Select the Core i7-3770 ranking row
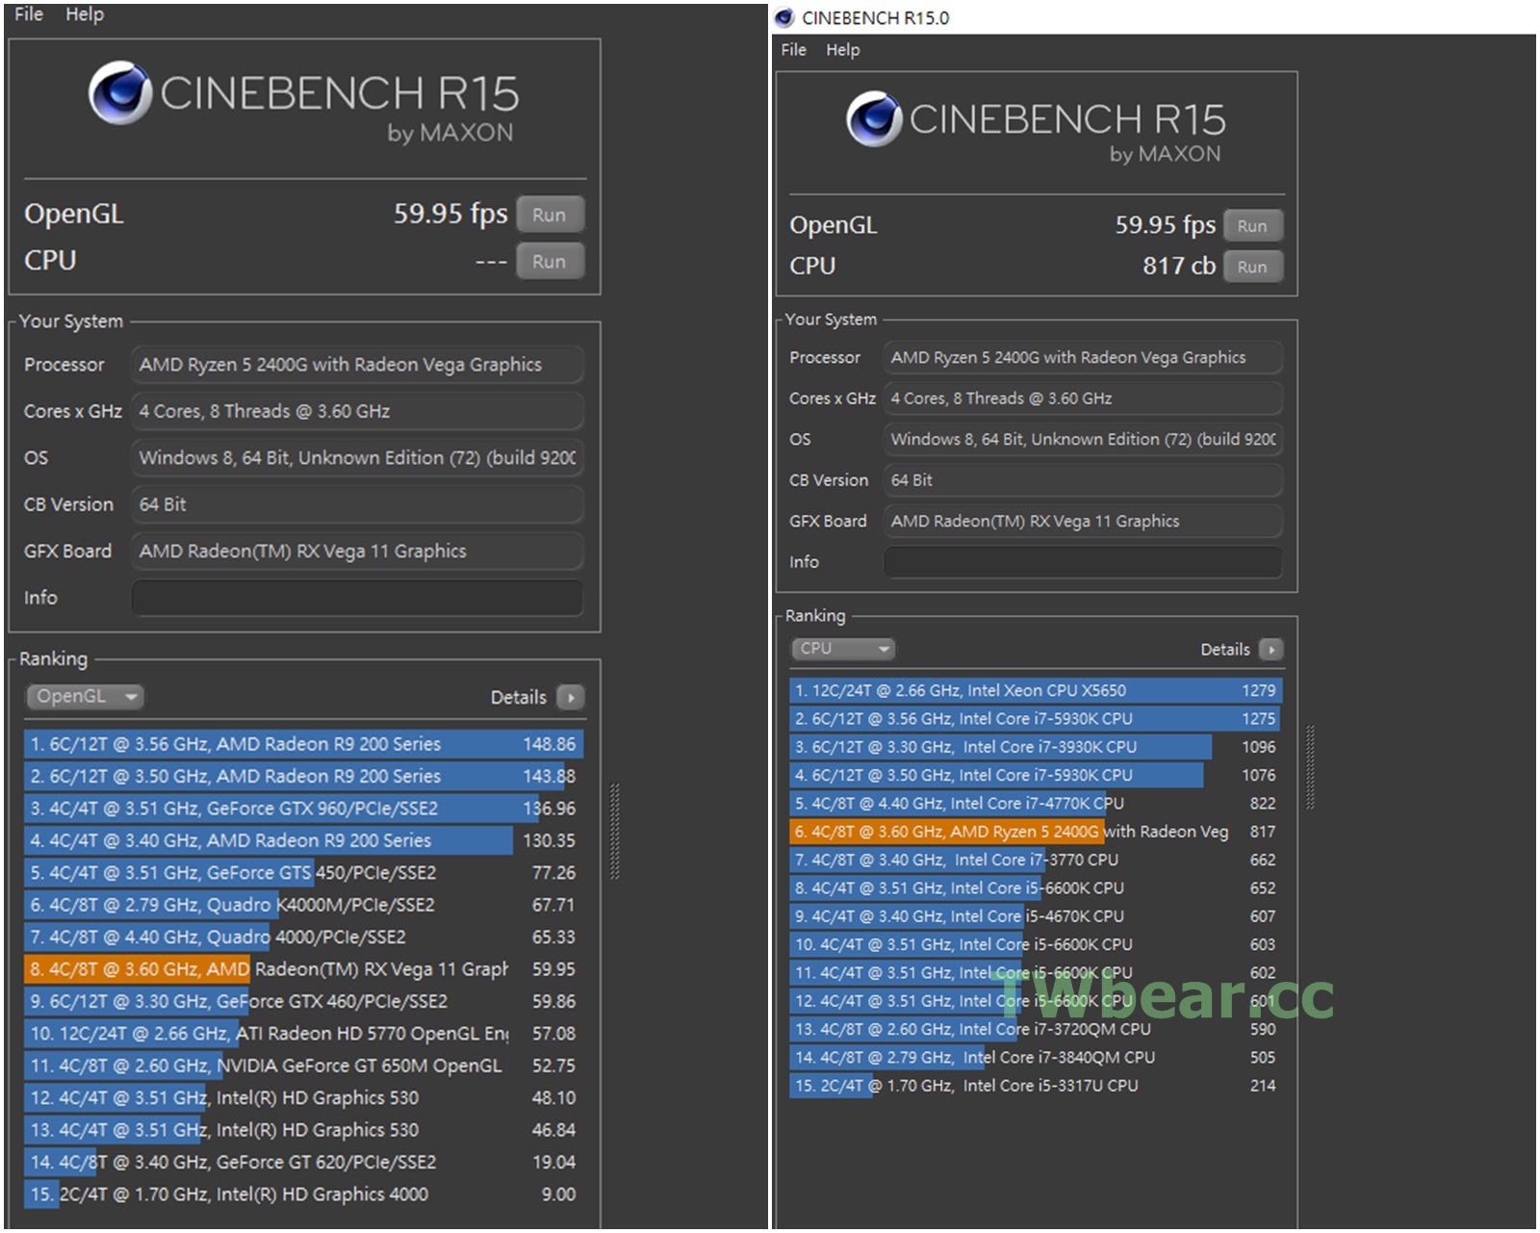This screenshot has height=1233, width=1540. click(1036, 860)
